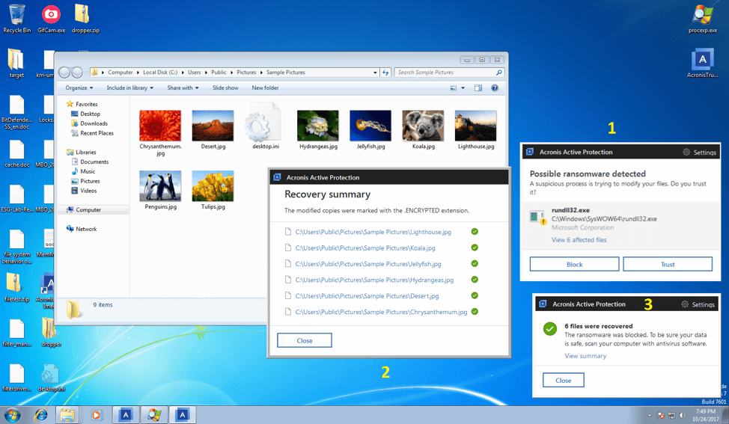Expand the Public breadcrumb arrow in address bar
The width and height of the screenshot is (729, 424).
(x=231, y=73)
